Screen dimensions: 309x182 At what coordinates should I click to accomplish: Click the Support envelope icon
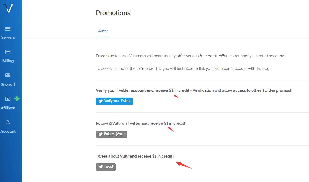[8, 75]
